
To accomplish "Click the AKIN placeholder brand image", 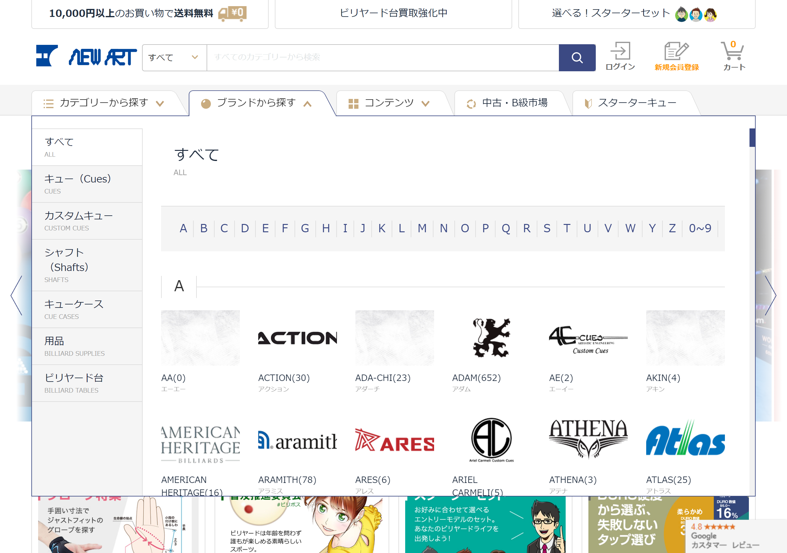I will click(685, 338).
